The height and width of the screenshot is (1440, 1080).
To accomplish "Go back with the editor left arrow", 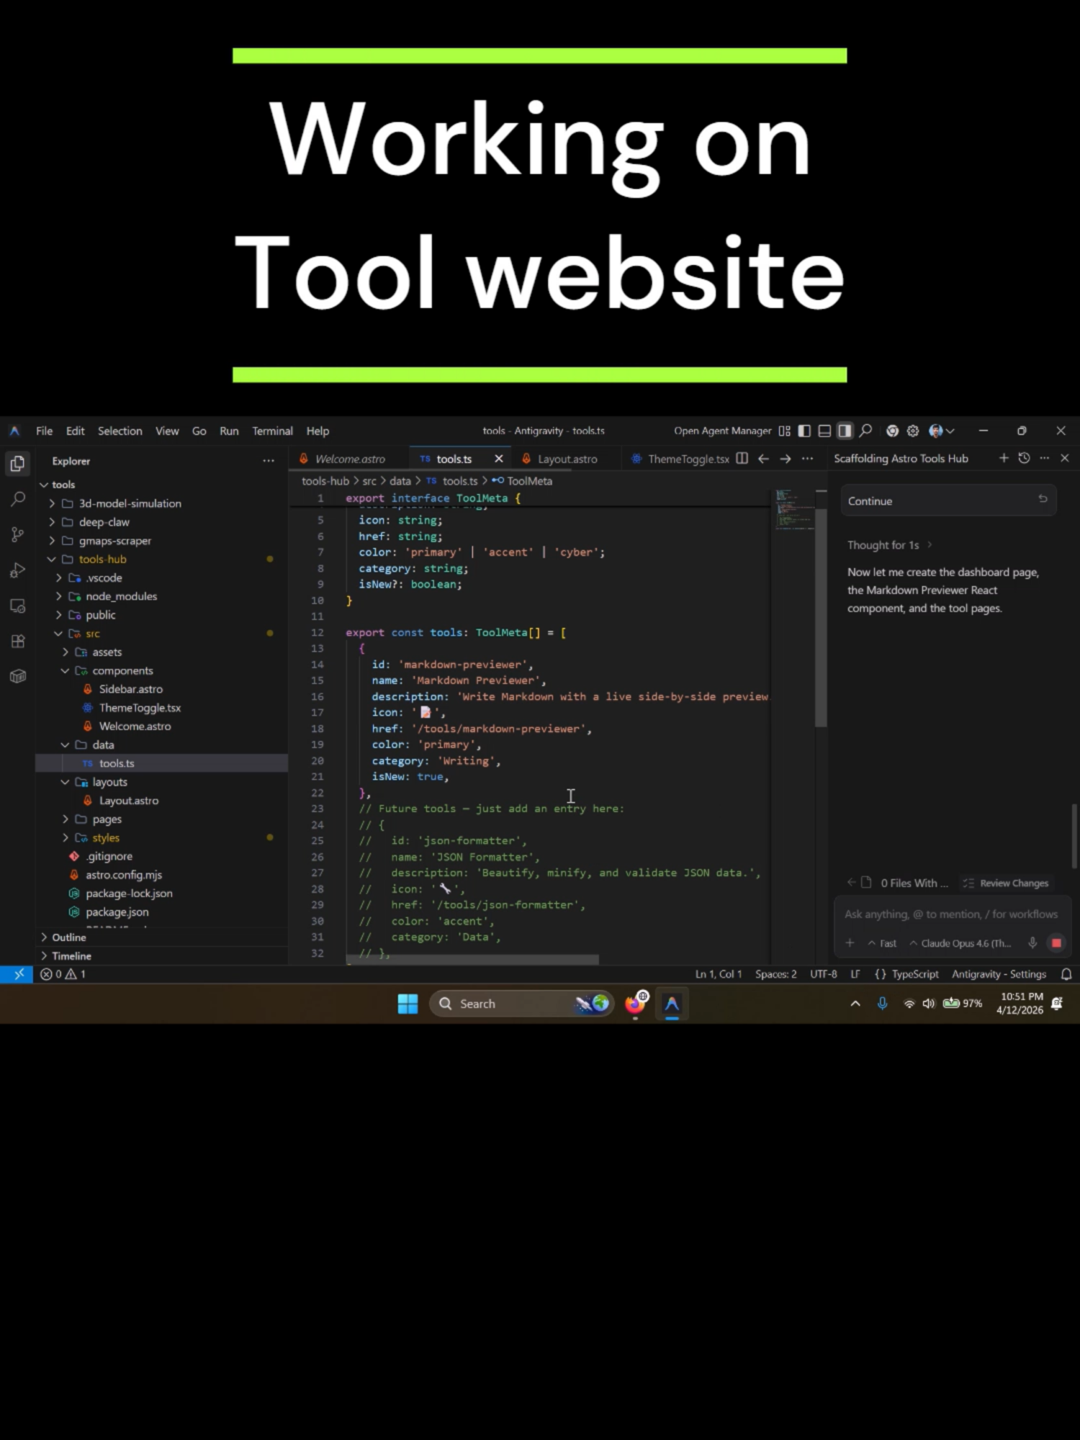I will 763,459.
